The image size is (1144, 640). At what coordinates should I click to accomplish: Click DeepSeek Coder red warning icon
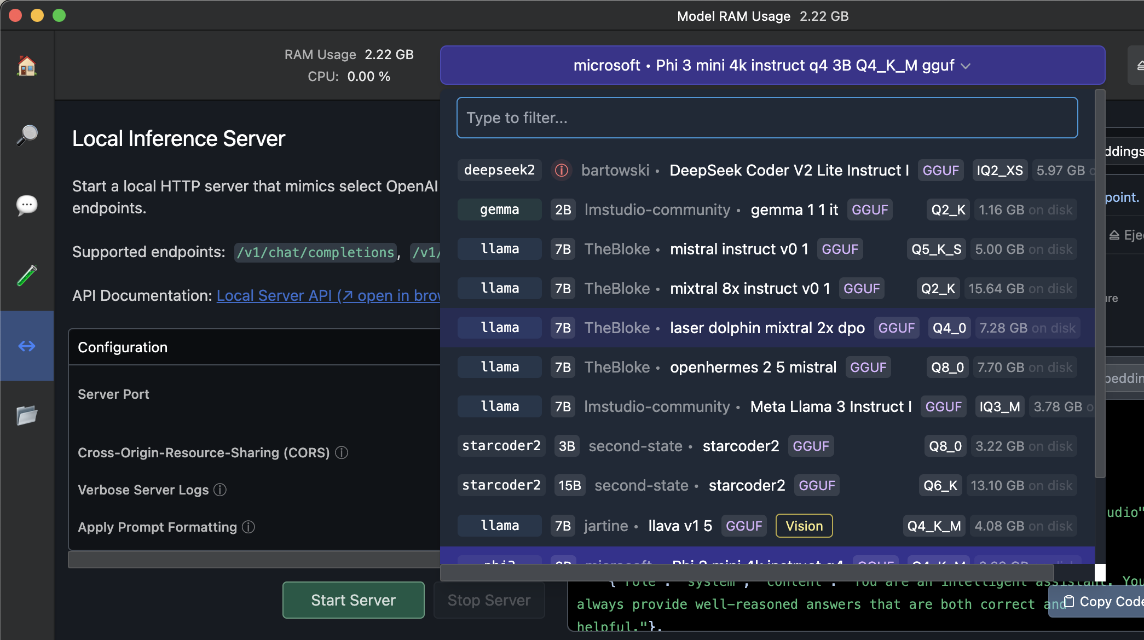pyautogui.click(x=561, y=170)
